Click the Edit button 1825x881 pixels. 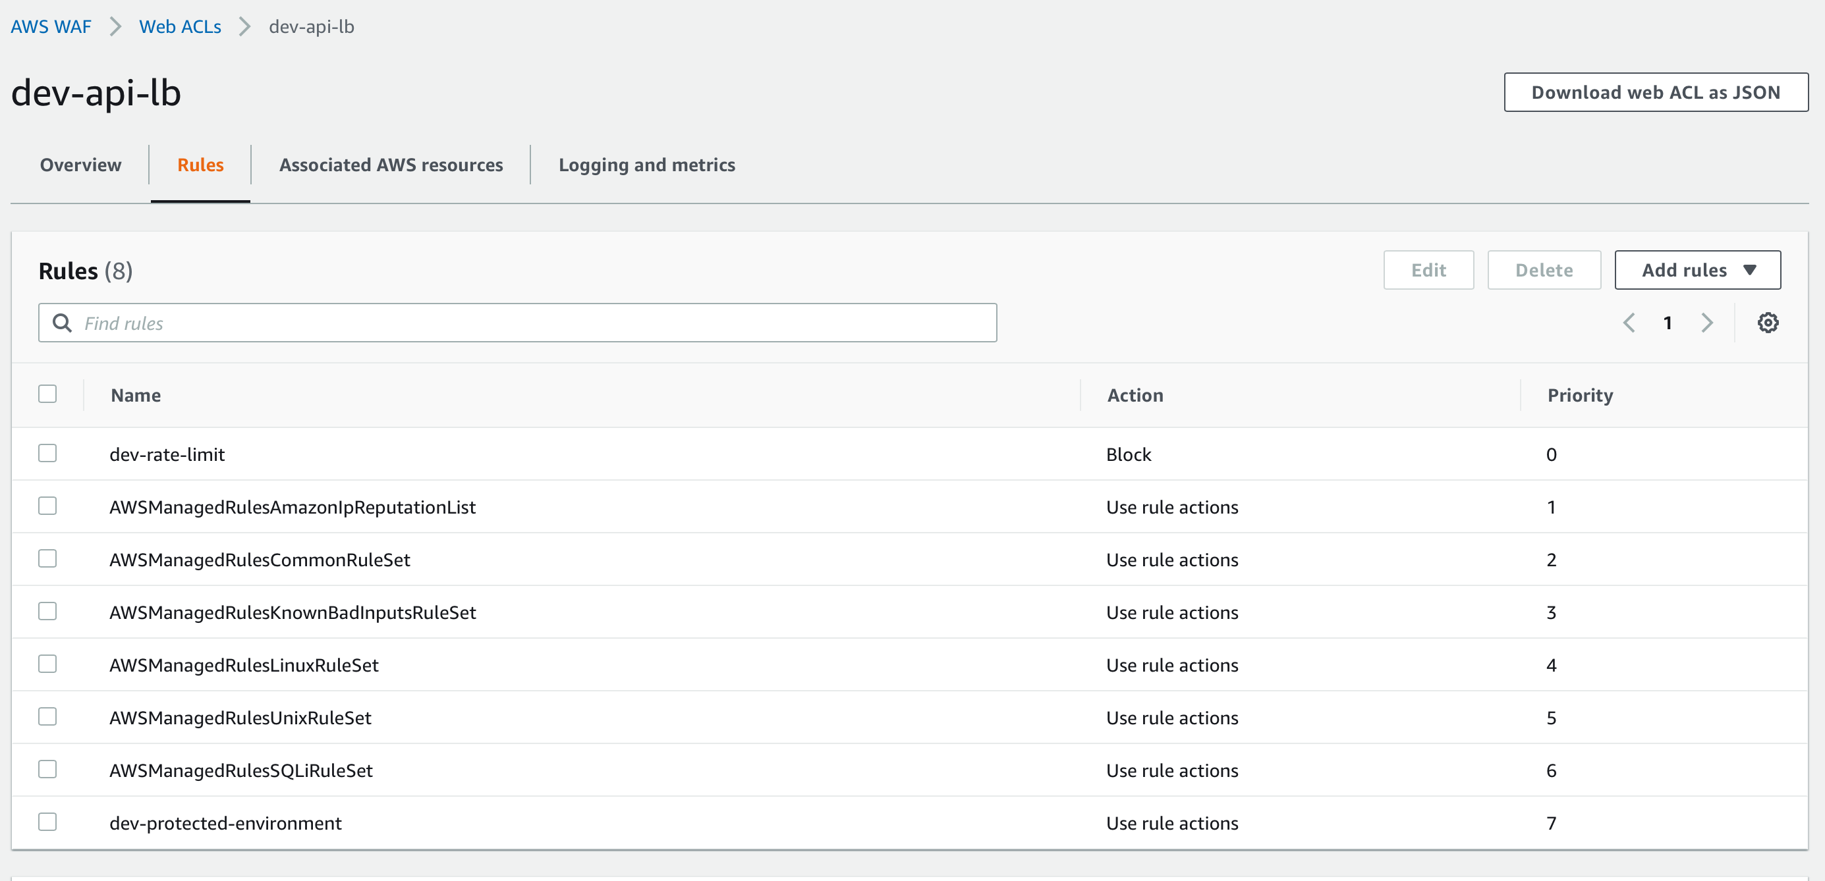1428,270
